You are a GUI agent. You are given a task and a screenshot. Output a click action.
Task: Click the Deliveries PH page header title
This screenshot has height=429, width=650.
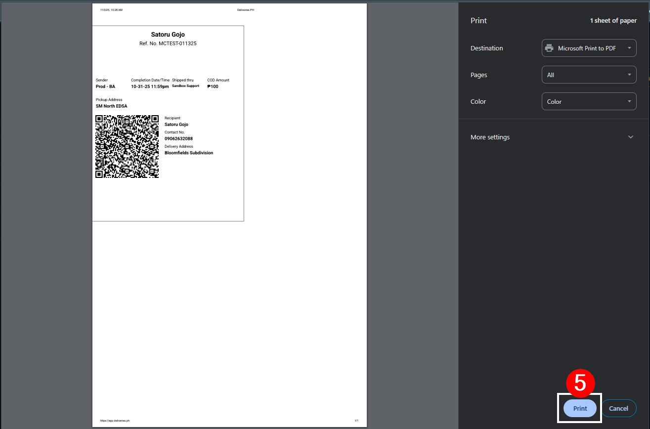point(246,10)
